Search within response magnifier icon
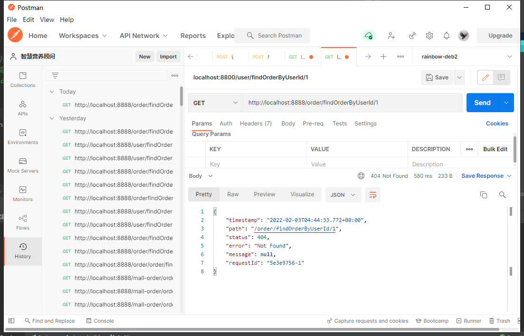The height and width of the screenshot is (336, 524). click(x=502, y=194)
